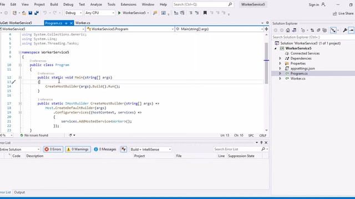This screenshot has height=199, width=355.
Task: Toggle the 0 Messages filter button
Action: coord(105,149)
